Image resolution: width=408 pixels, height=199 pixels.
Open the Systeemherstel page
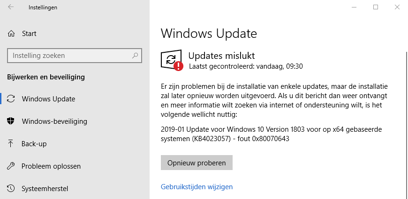tap(45, 189)
